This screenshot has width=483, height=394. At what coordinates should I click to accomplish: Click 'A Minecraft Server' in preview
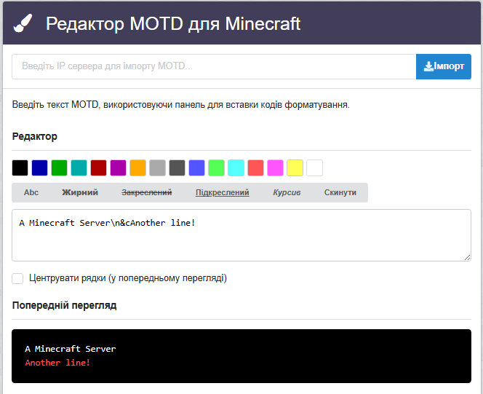[x=71, y=349]
